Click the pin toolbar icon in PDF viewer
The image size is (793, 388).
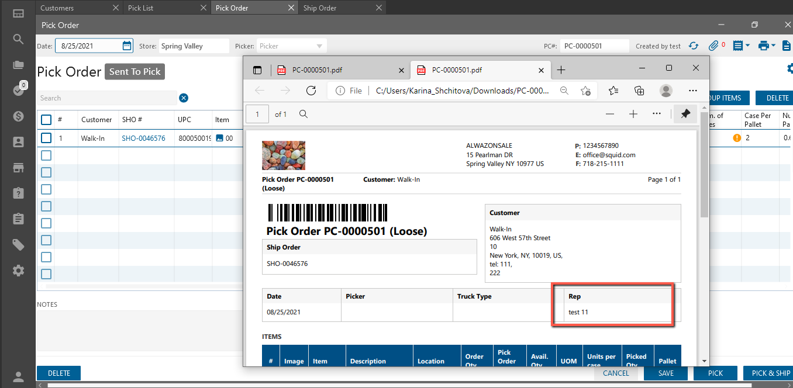tap(685, 114)
